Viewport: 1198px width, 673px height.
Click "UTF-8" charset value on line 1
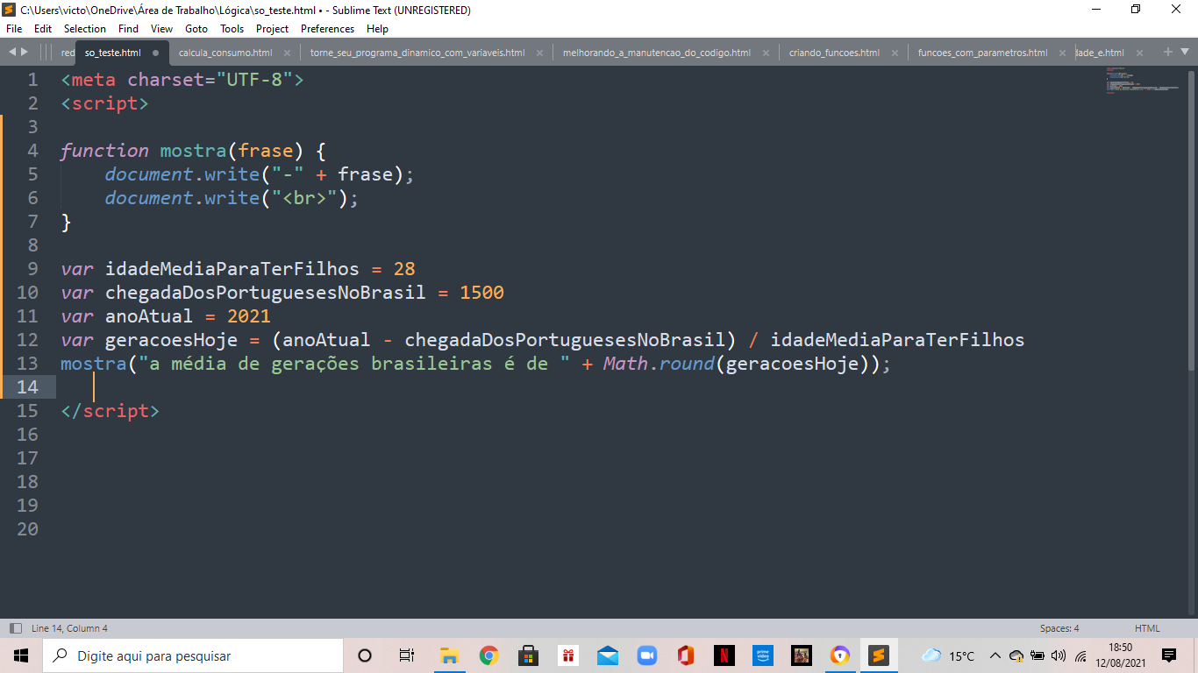click(x=254, y=80)
